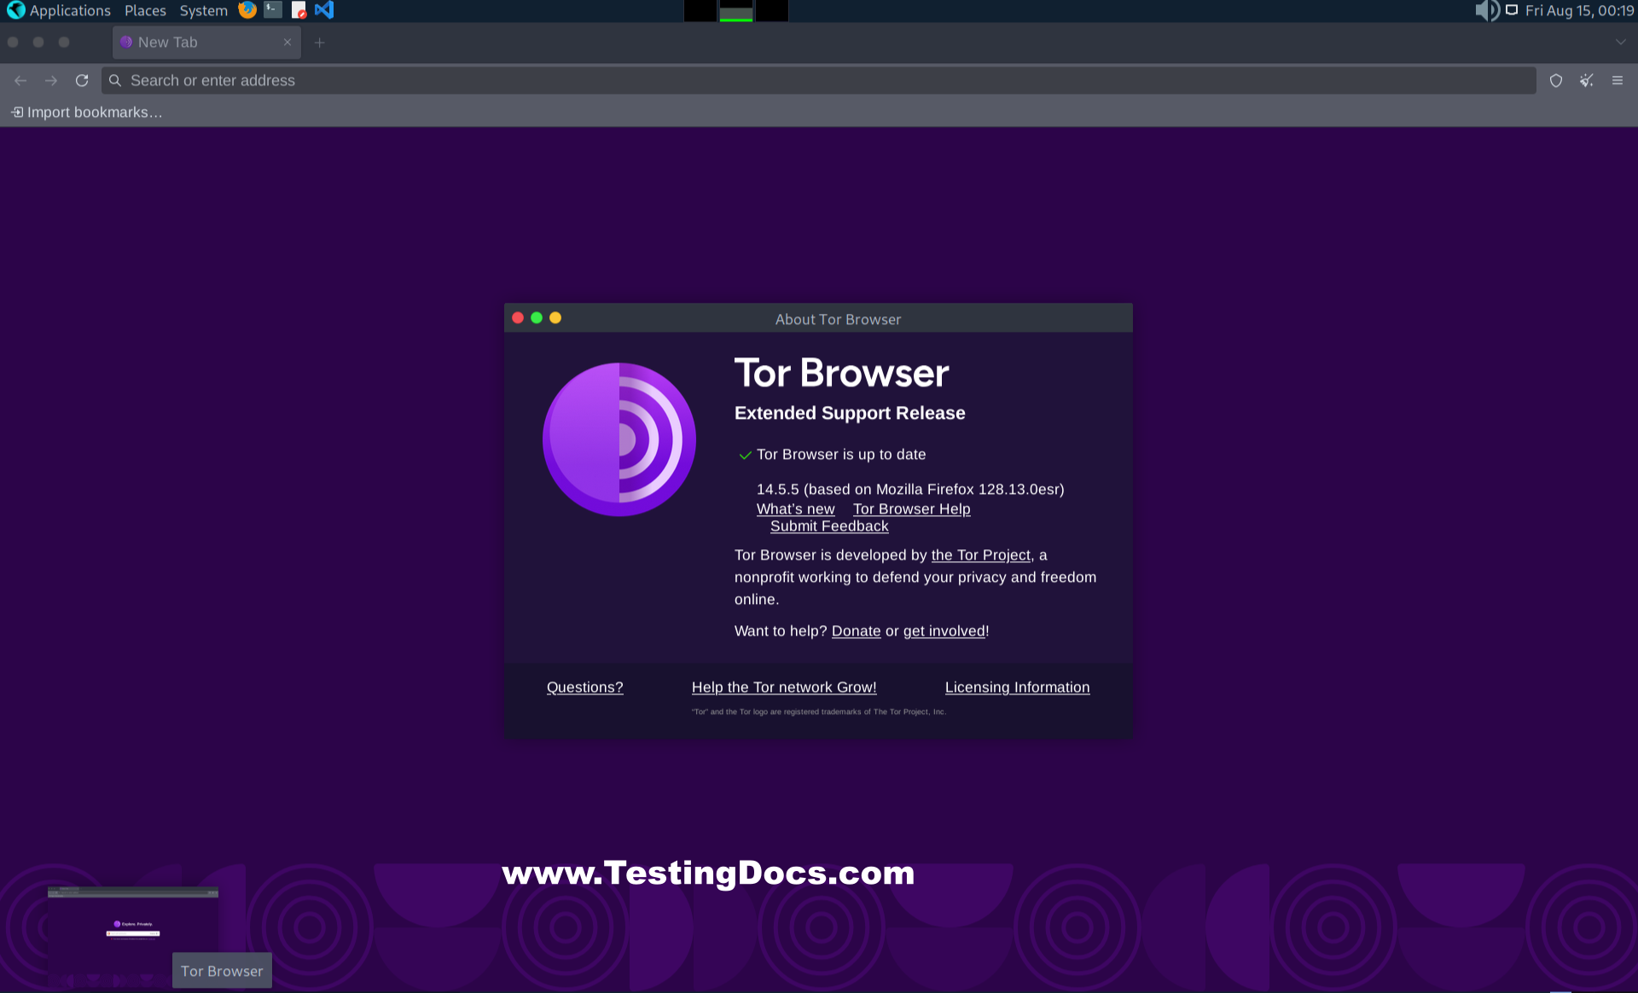Open the terminal from the top panel
Viewport: 1638px width, 993px height.
click(271, 10)
